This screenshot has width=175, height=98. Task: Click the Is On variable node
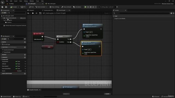48,47
